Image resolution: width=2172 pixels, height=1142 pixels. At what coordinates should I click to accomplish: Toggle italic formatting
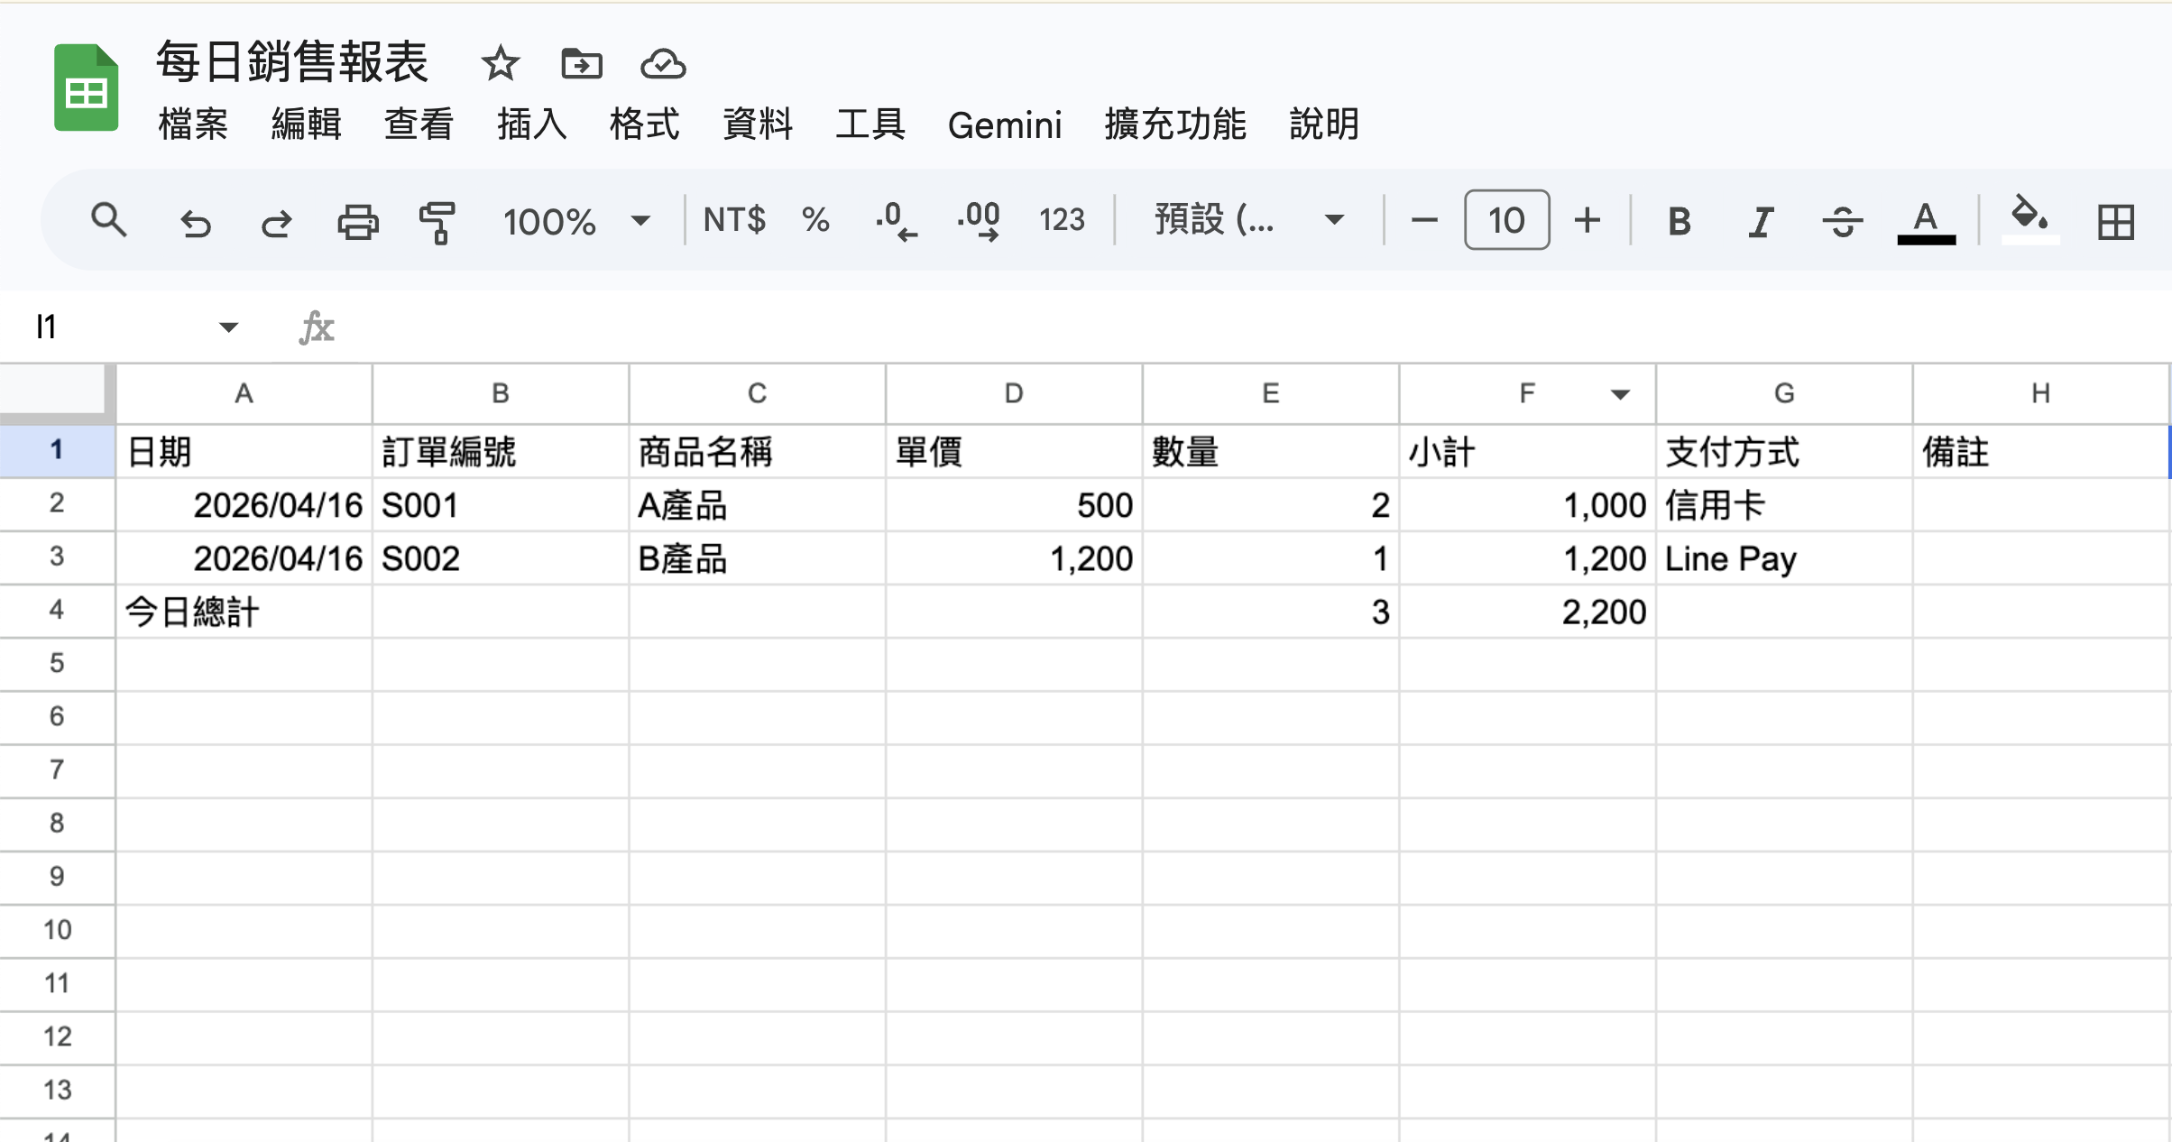tap(1759, 220)
